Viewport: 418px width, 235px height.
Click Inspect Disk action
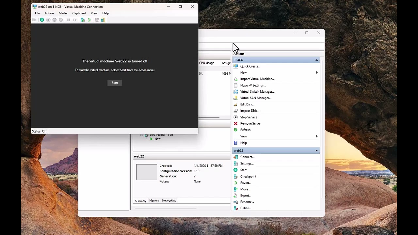tap(249, 111)
